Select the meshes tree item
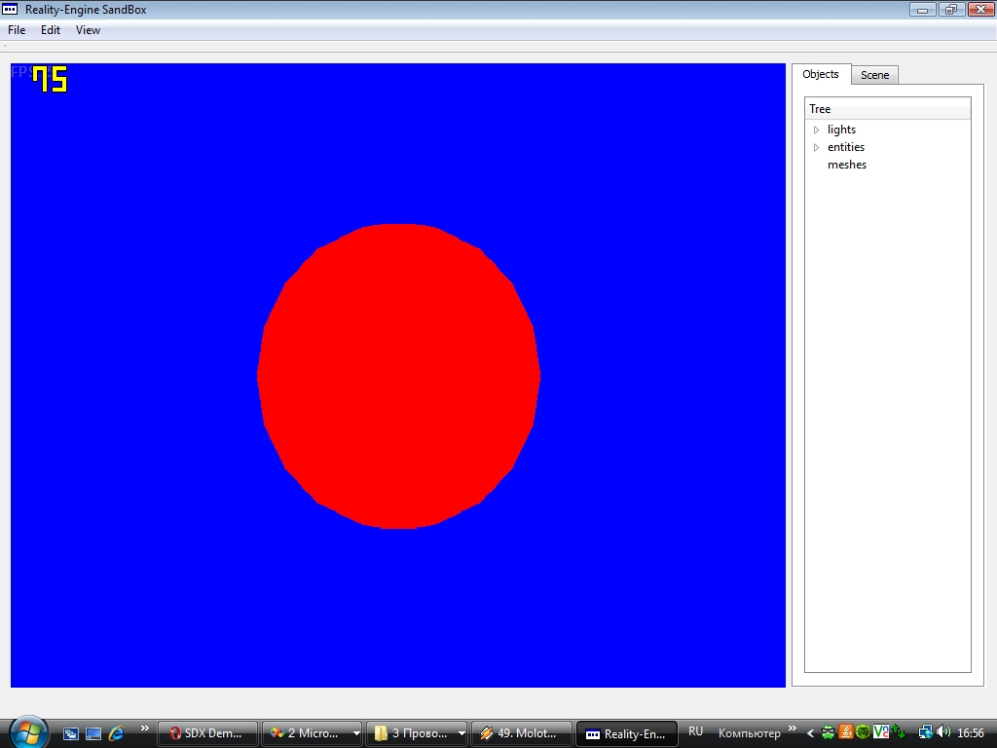This screenshot has width=997, height=748. click(x=846, y=165)
